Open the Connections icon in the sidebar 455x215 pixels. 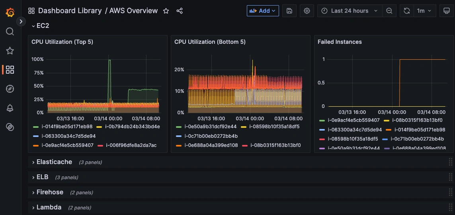pos(10,127)
